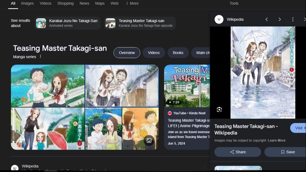Screen dimensions: 306x172
Task: Open the large manga cover preview image
Action: pos(263,72)
